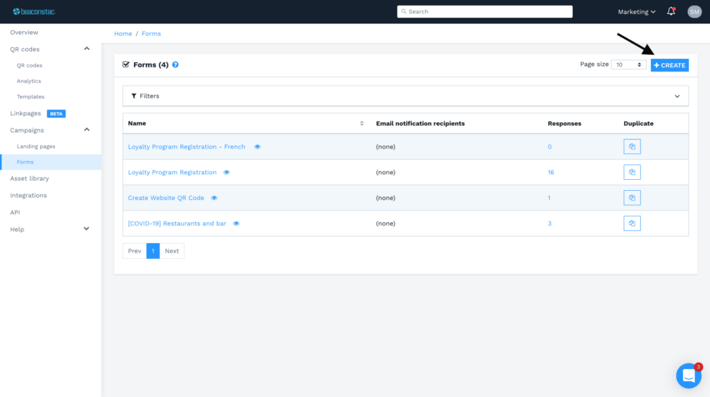Collapse the Campaigns sidebar section
The width and height of the screenshot is (710, 397).
click(x=87, y=130)
